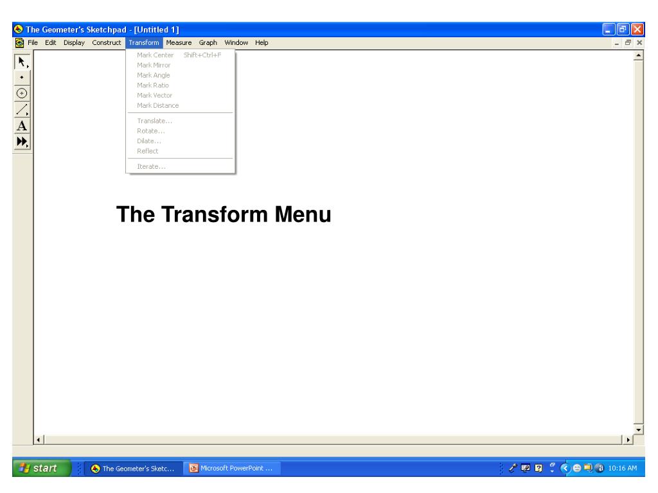Expand hidden tray icons chevron
This screenshot has width=658, height=493.
[x=565, y=468]
